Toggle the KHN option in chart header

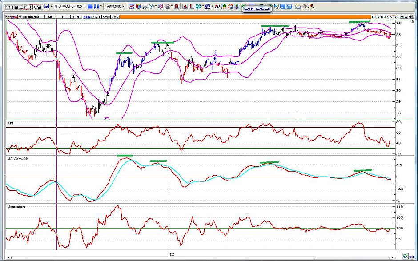[x=87, y=17]
